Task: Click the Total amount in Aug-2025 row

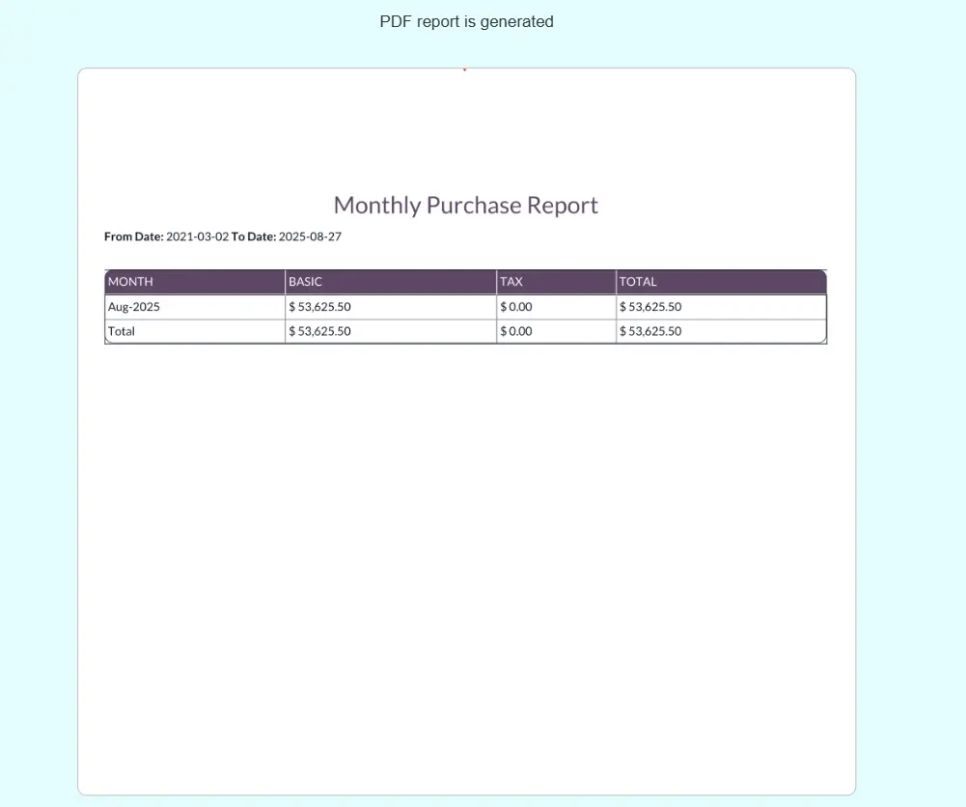Action: coord(650,307)
